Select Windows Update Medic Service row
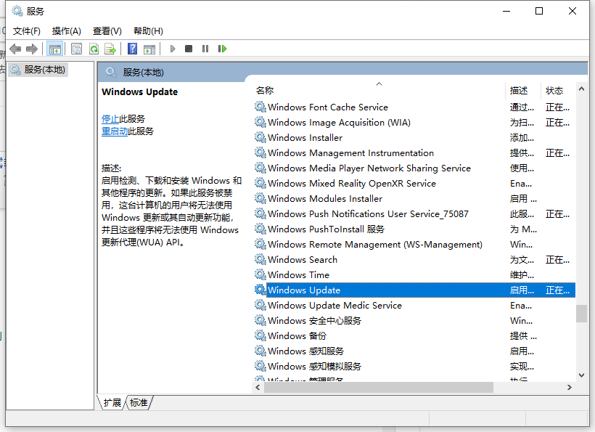This screenshot has height=432, width=595. tap(414, 305)
